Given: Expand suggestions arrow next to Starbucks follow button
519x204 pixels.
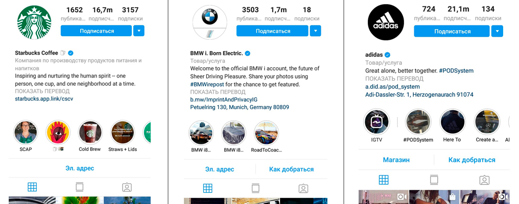Looking at the screenshot, I should tap(138, 31).
